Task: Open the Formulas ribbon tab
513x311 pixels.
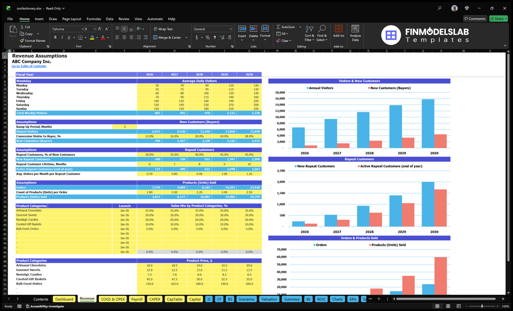Action: tap(94, 19)
